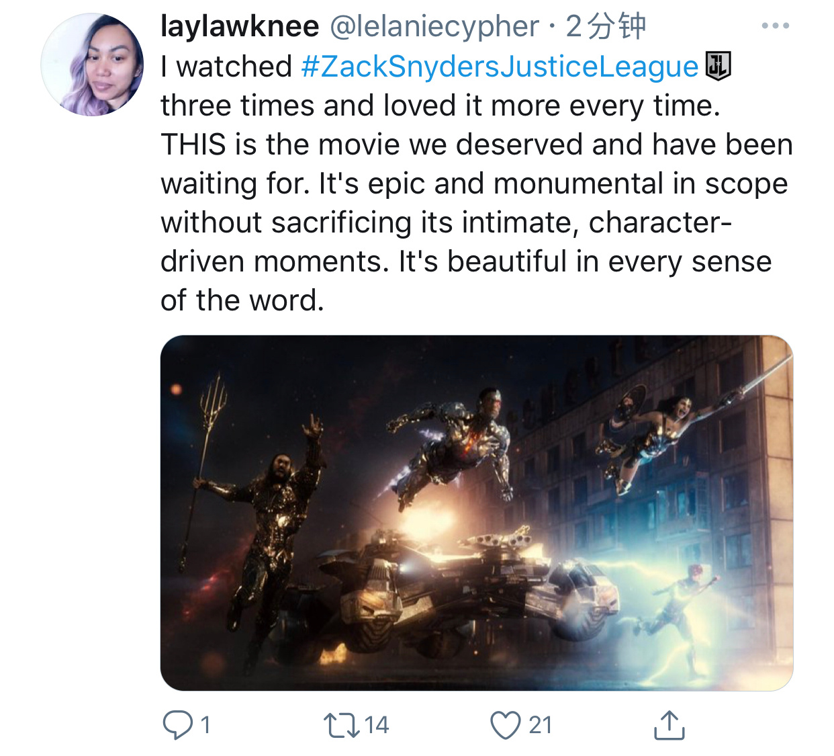The image size is (834, 756).
Task: Click the share upload icon
Action: pyautogui.click(x=669, y=725)
